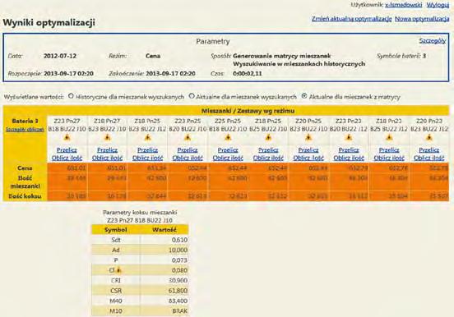The height and width of the screenshot is (317, 454).
Task: Click the Z25 Pn25 B18 BU22 J10 column header
Action: click(228, 125)
